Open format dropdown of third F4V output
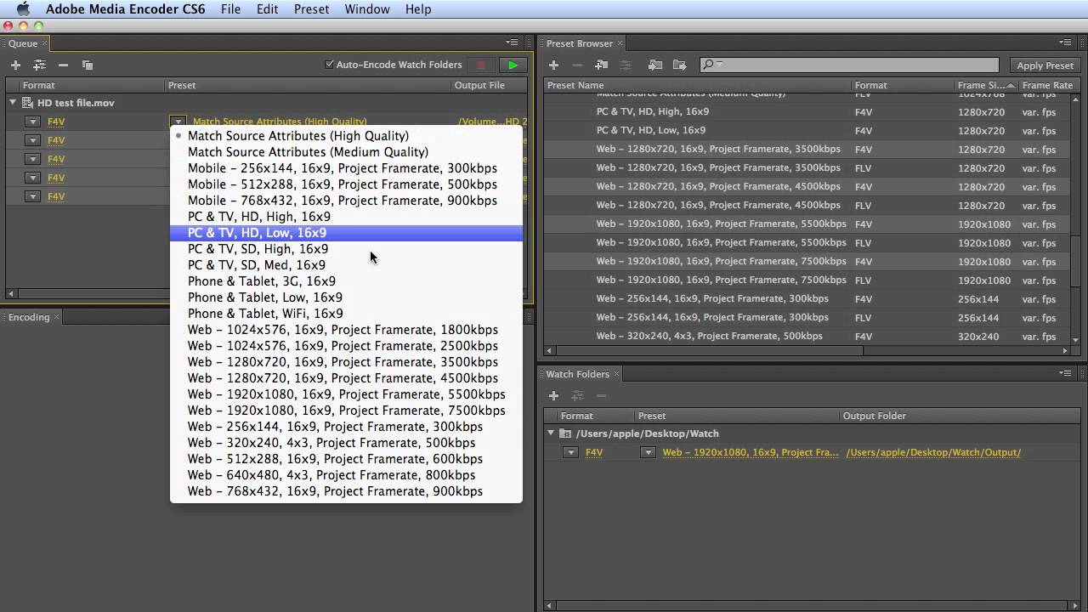Screen dimensions: 1088x612 (32, 159)
